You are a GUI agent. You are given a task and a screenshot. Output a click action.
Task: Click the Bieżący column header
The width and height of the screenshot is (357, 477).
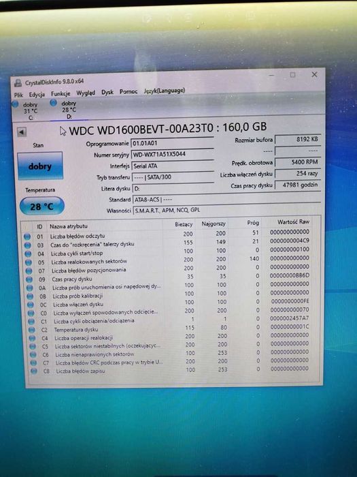pyautogui.click(x=184, y=224)
